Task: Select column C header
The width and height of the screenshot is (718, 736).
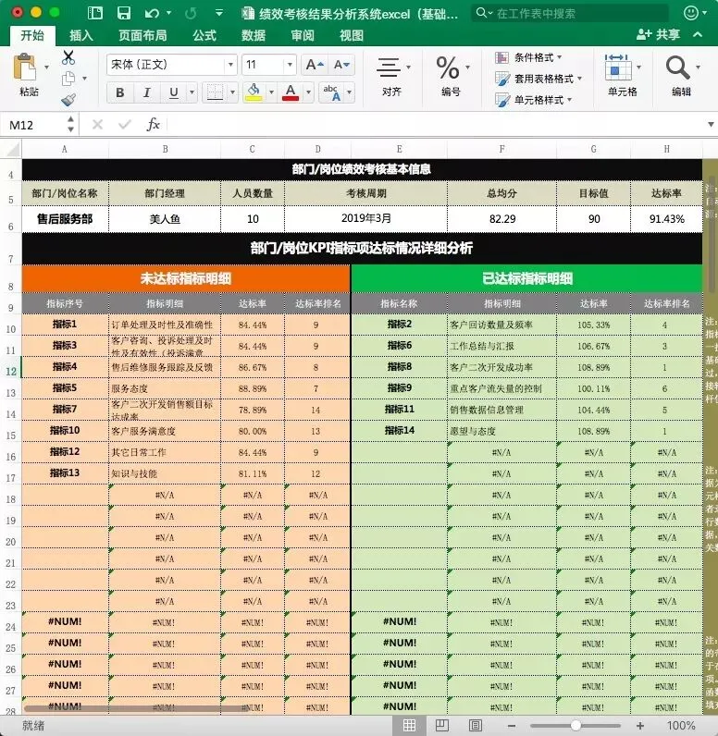Action: pyautogui.click(x=253, y=149)
